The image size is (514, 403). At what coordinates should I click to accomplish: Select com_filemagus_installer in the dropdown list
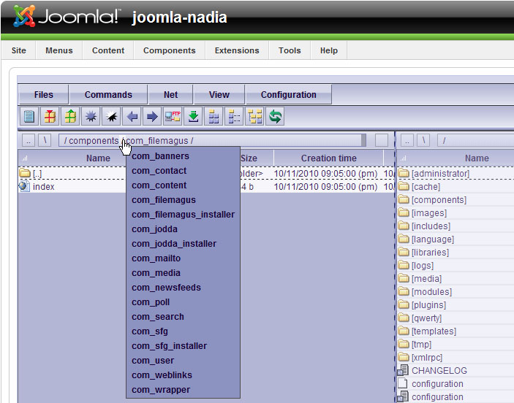click(x=183, y=215)
